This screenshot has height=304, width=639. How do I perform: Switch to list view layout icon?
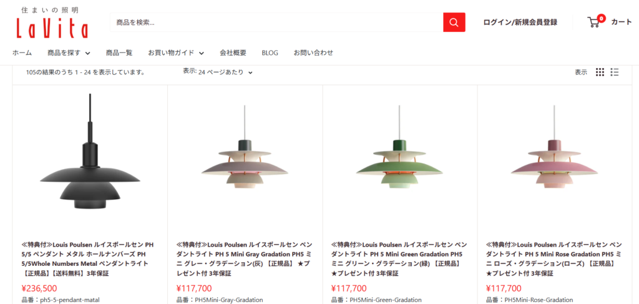pos(615,72)
